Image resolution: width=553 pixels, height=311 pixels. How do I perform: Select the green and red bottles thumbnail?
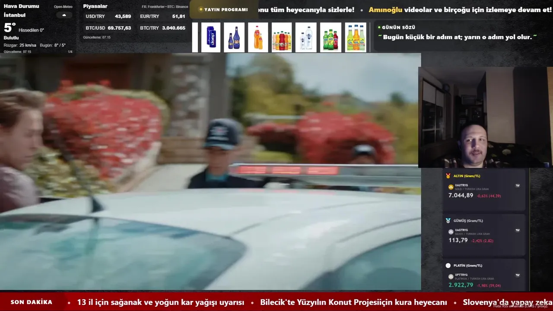[x=331, y=38]
